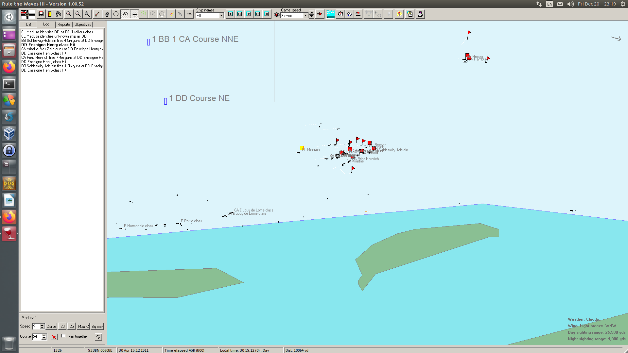Click the play one turn button
The image size is (628, 353).
[x=231, y=14]
